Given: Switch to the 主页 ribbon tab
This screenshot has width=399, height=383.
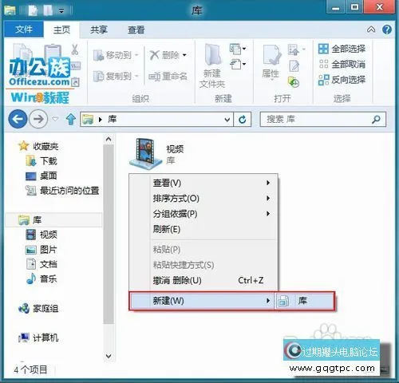Looking at the screenshot, I should coord(61,30).
